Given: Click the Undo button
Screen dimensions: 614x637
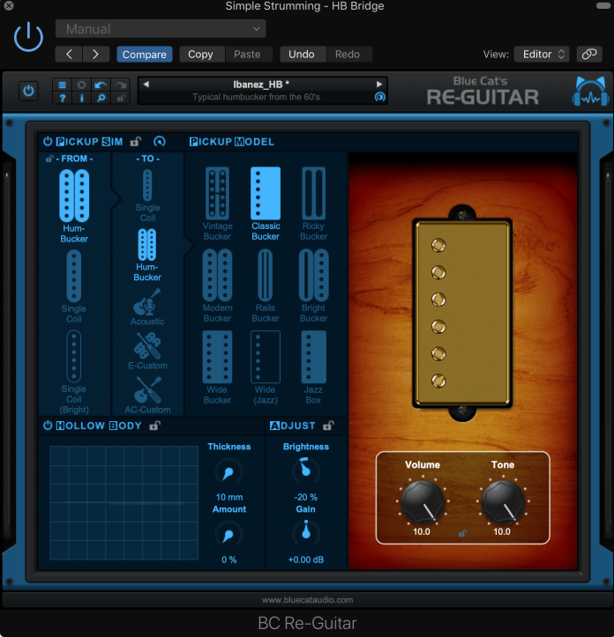Looking at the screenshot, I should point(301,54).
